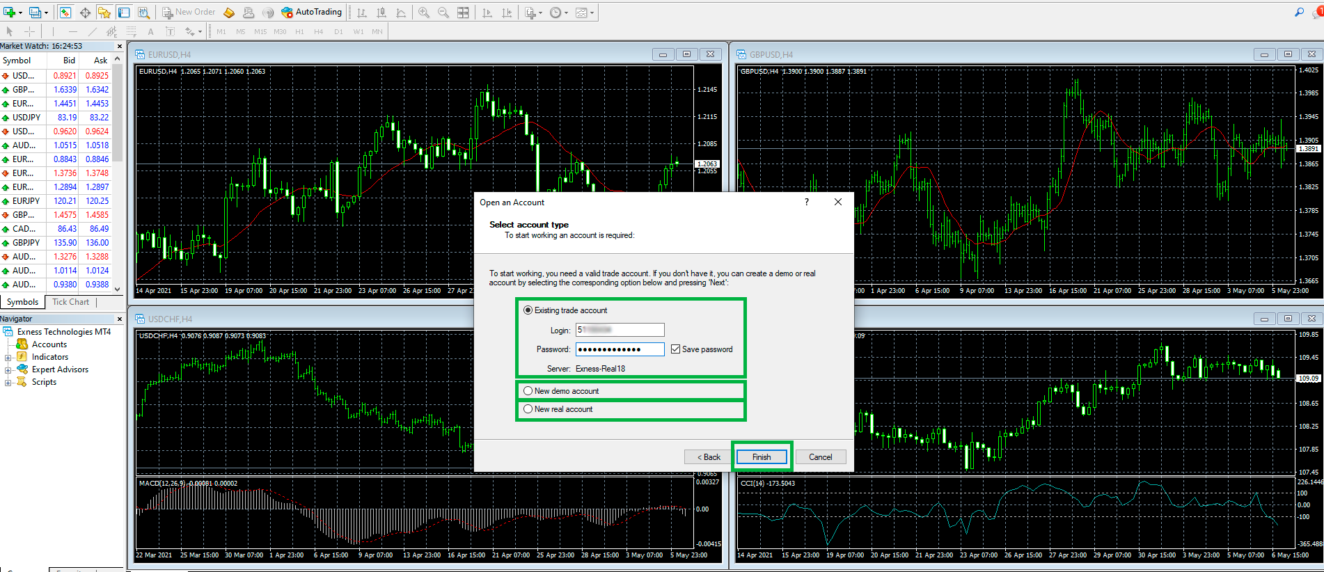
Task: Click the Finish button
Action: tap(762, 457)
